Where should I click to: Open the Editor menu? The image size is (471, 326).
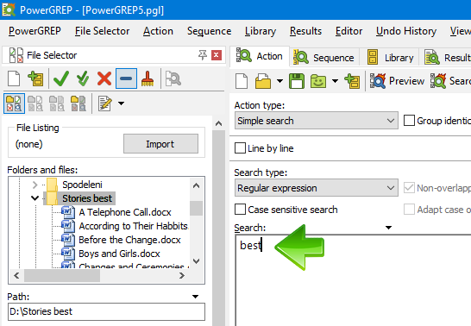[x=349, y=31]
